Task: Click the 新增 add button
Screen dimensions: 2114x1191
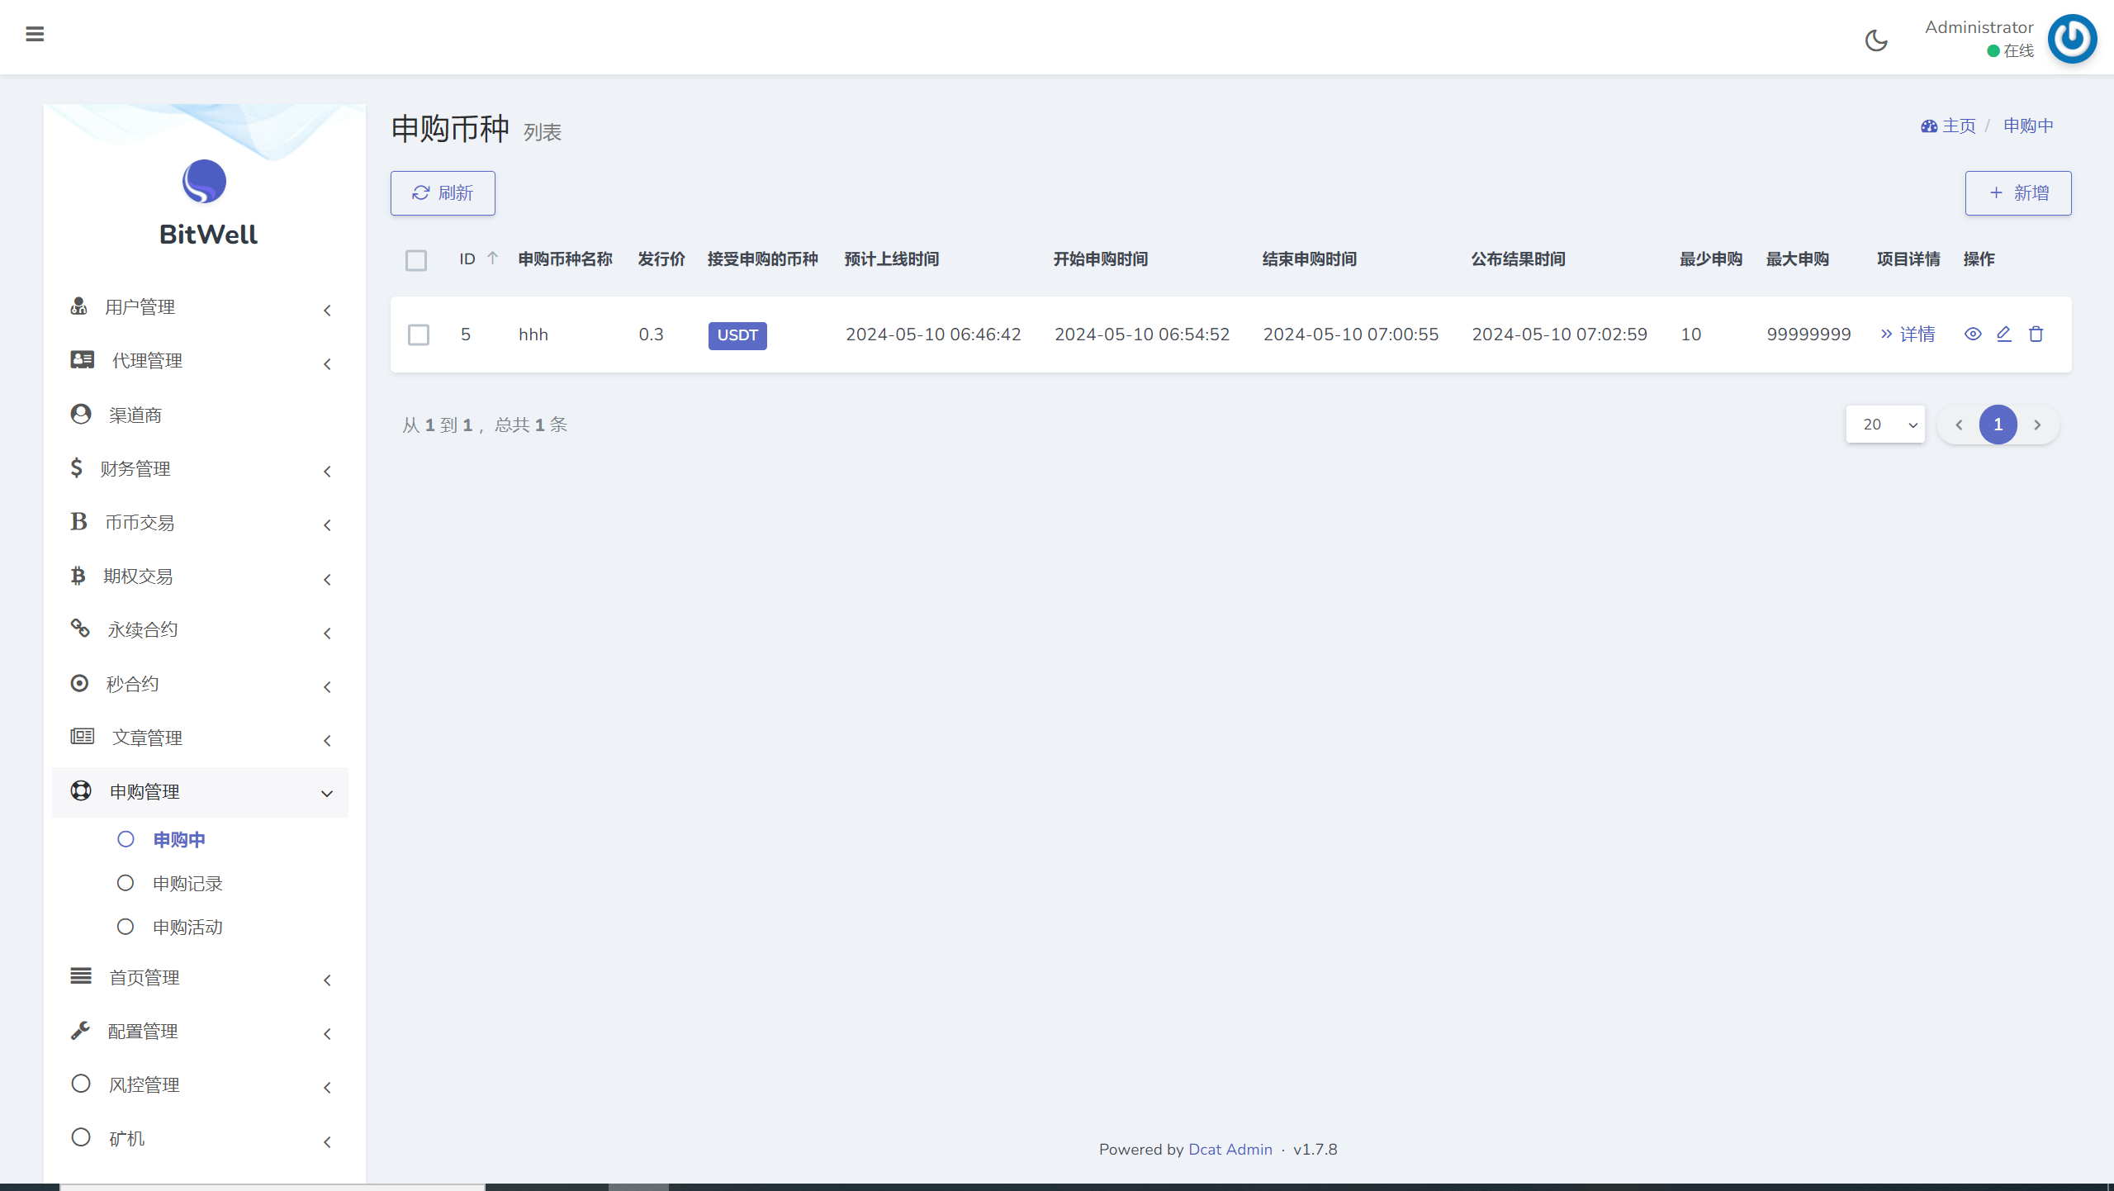Action: (2017, 193)
